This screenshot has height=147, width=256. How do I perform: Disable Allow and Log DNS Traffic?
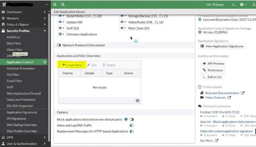tap(131, 125)
